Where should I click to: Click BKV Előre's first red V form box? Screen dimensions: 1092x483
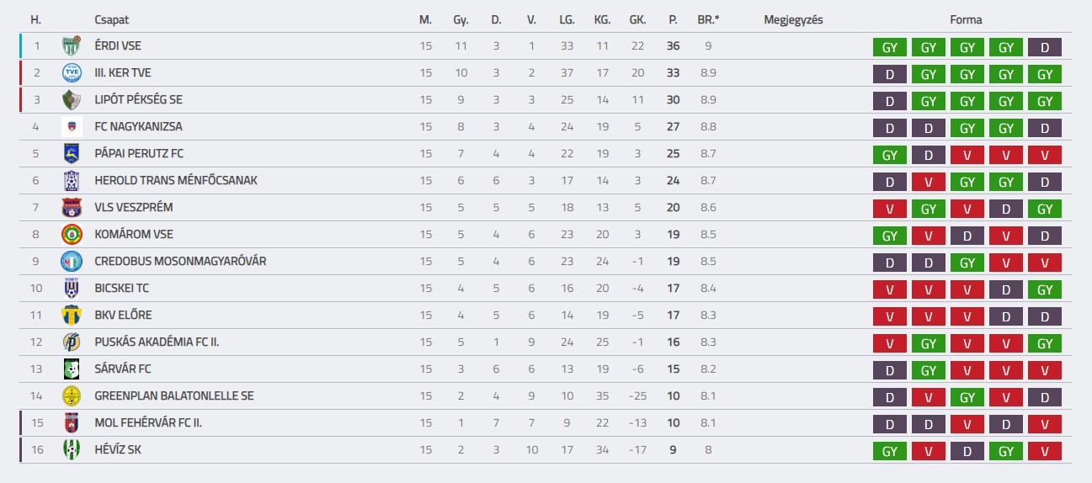[x=890, y=316]
